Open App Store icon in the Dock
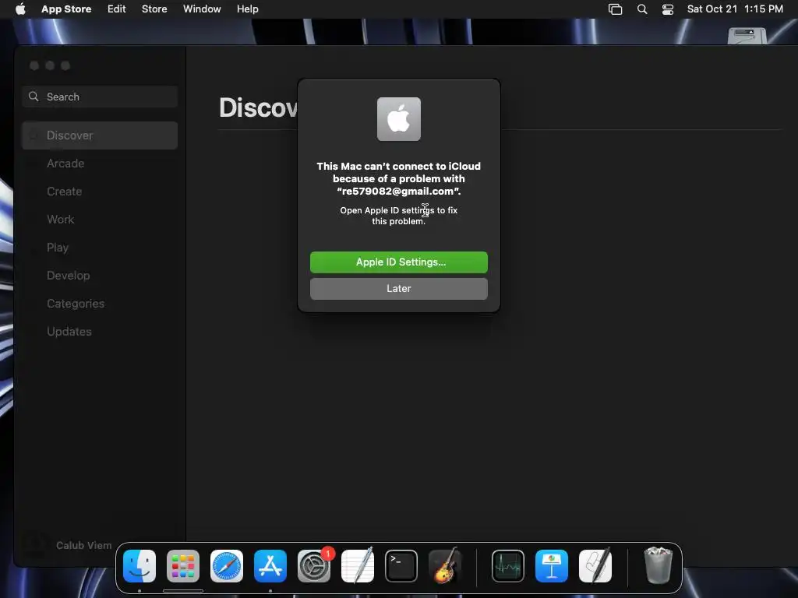 (x=270, y=566)
